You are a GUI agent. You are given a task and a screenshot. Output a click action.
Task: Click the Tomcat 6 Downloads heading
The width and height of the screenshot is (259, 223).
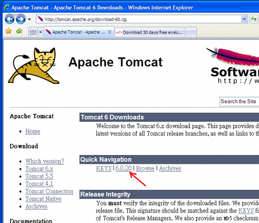112,117
